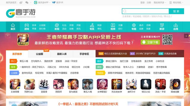Open the 发现 target icon
This screenshot has height=106, width=190.
[x=57, y=25]
